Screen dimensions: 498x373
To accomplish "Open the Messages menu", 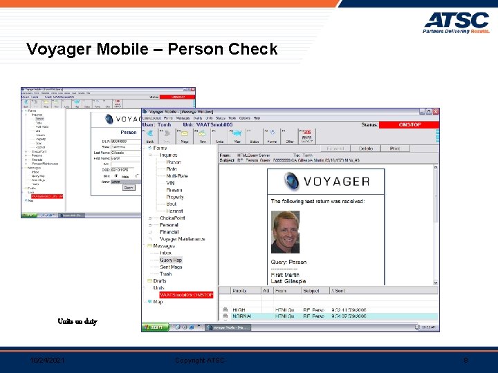I will (183, 118).
